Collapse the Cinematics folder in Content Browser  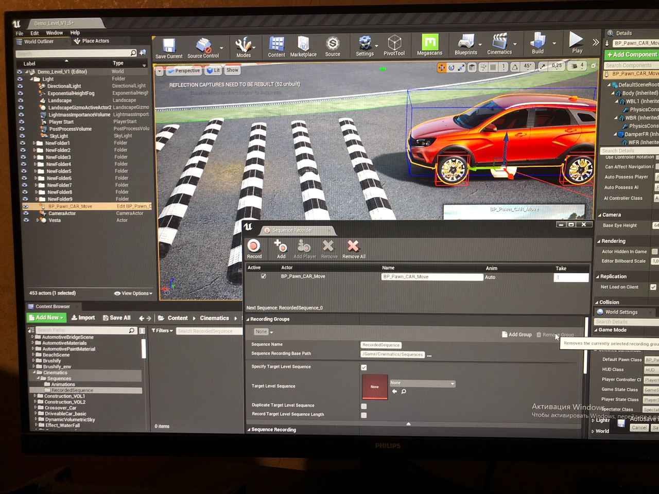point(34,373)
